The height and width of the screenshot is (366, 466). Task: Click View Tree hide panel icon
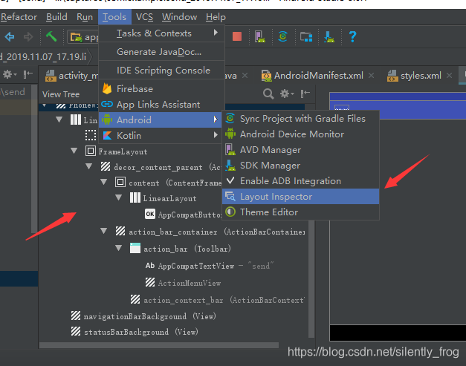305,94
